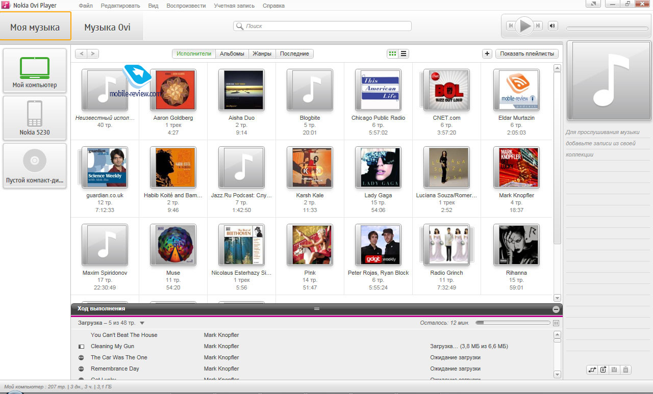Open the Aisha Duo artist thumbnail
This screenshot has width=653, height=394.
pyautogui.click(x=242, y=90)
